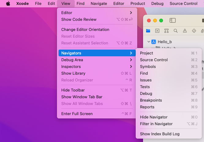Choose Hide Navigator
Viewport: 204px width, 142px height.
[169, 117]
